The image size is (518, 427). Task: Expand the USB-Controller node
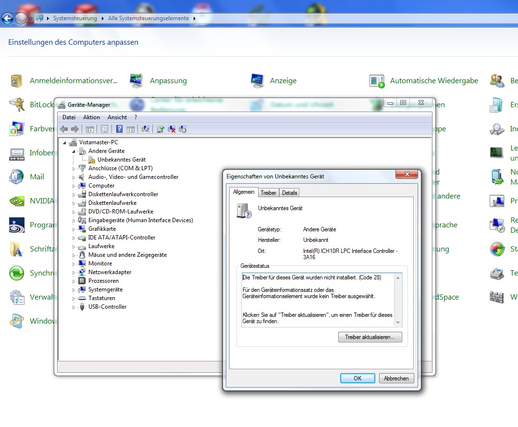[74, 307]
